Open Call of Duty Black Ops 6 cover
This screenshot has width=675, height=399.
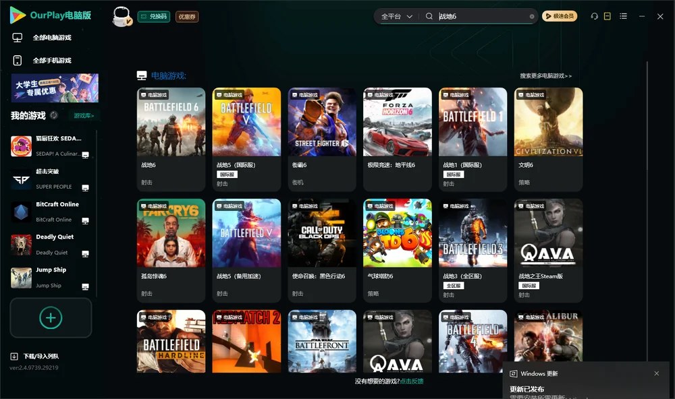(322, 233)
